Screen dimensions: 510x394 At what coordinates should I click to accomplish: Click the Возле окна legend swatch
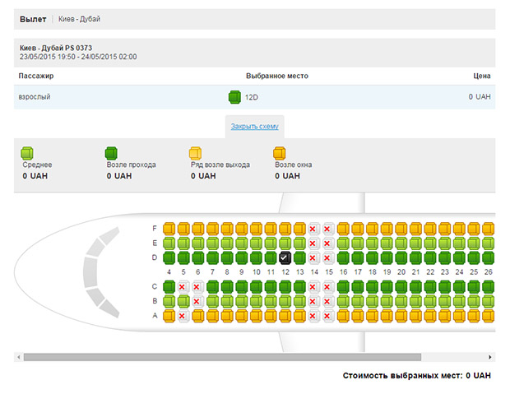(x=280, y=153)
